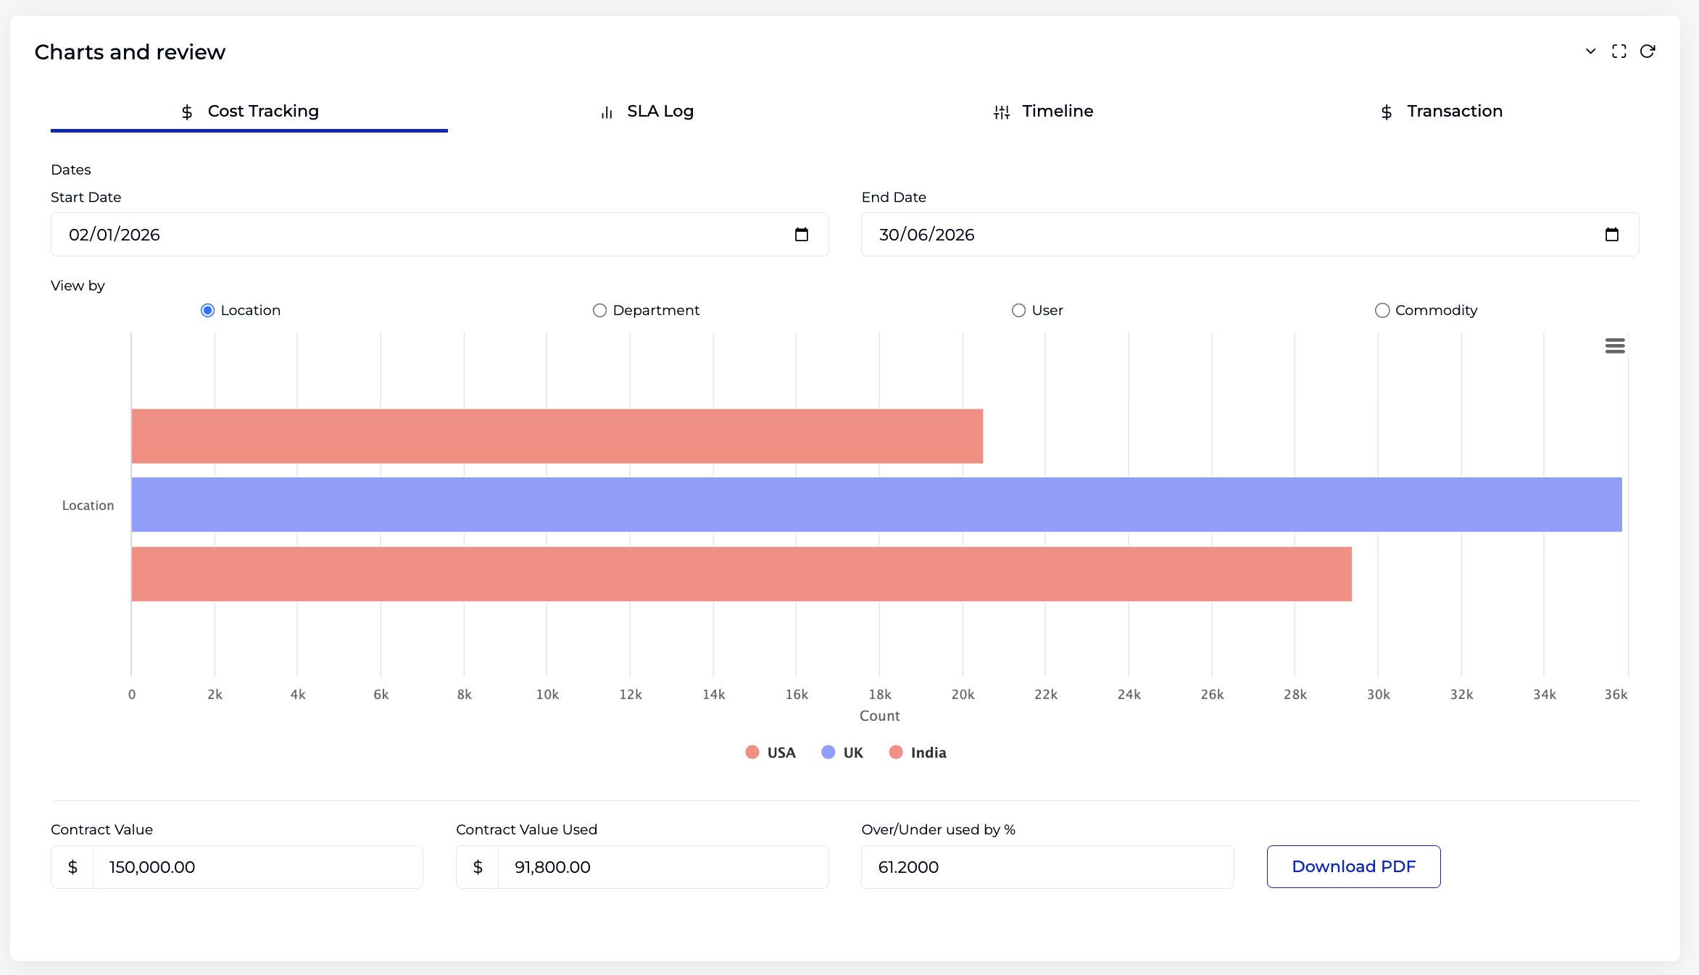Click the Count axis label

(880, 716)
